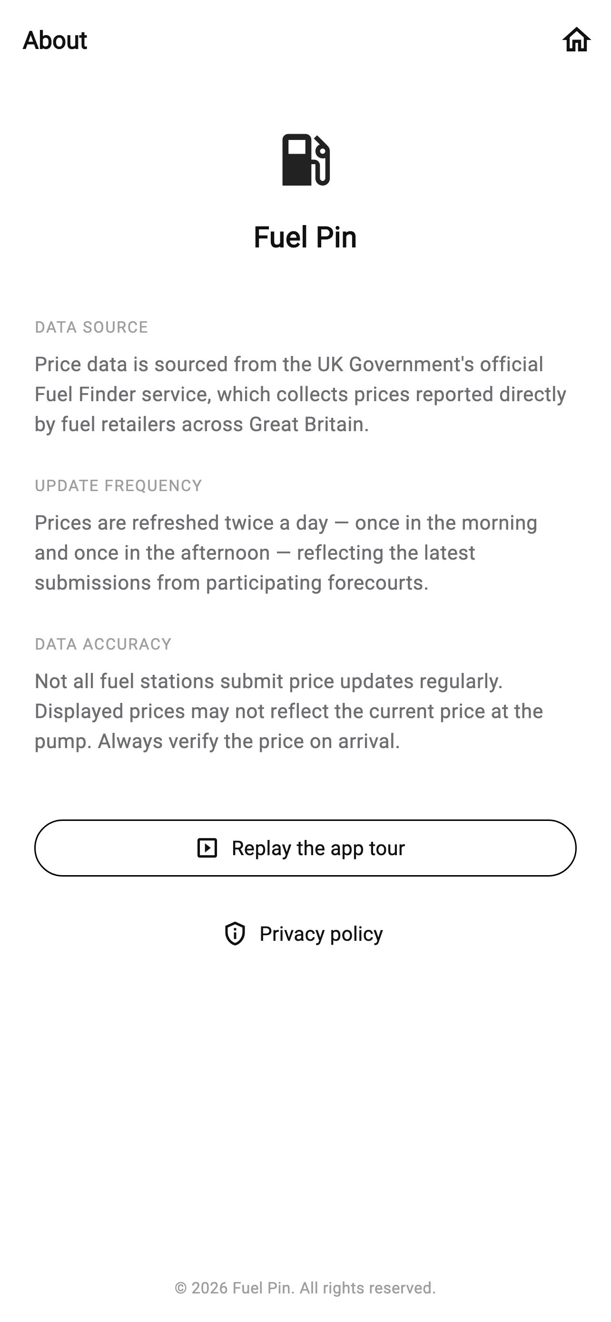
Task: Click 'Replay the app tour' label text
Action: [x=318, y=848]
